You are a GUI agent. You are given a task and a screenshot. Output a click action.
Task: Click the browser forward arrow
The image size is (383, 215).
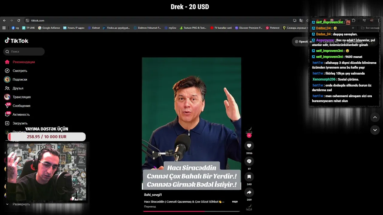point(11,21)
